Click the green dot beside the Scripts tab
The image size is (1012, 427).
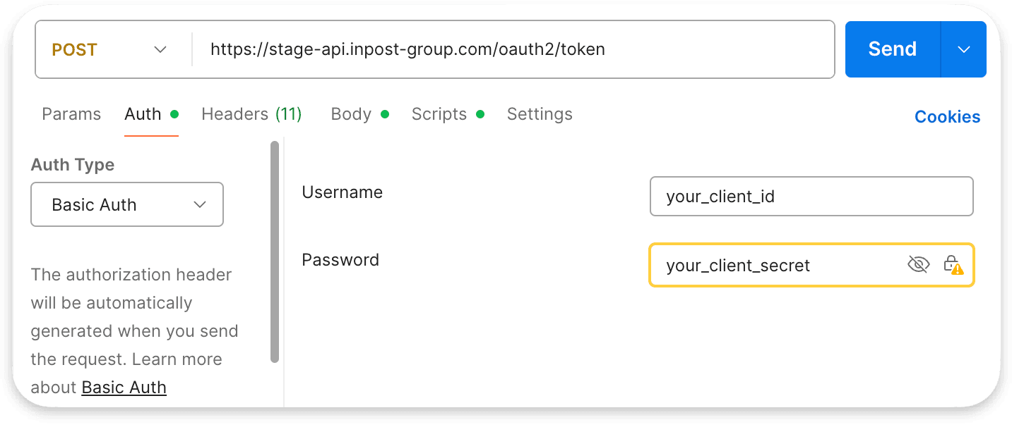point(480,113)
